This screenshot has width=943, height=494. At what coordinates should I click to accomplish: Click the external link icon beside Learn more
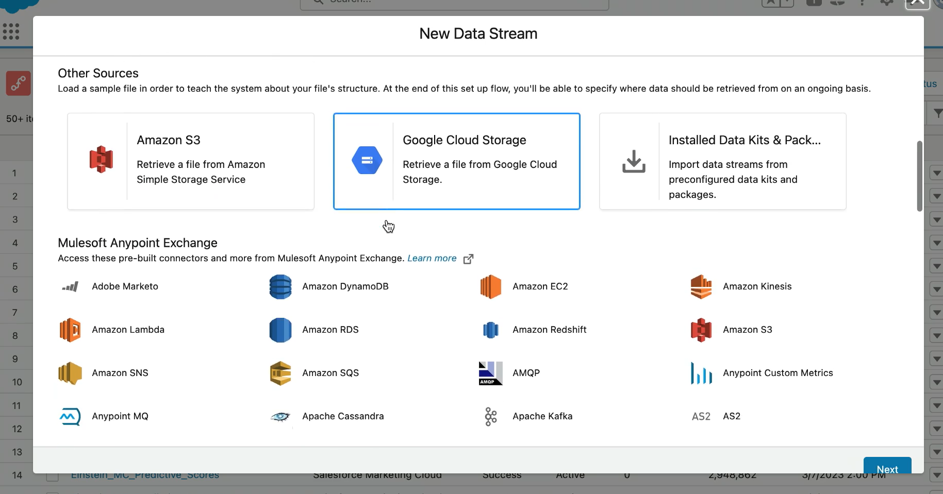pyautogui.click(x=468, y=259)
